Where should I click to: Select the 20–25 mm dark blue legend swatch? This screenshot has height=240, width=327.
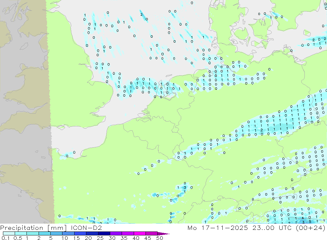click(92, 233)
